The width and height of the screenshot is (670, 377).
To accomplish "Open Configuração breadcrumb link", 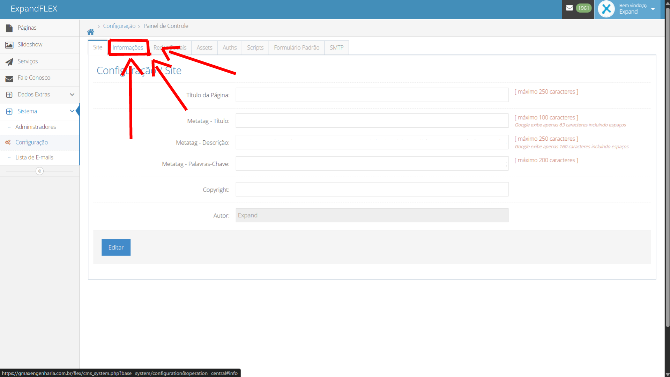I will pyautogui.click(x=119, y=26).
